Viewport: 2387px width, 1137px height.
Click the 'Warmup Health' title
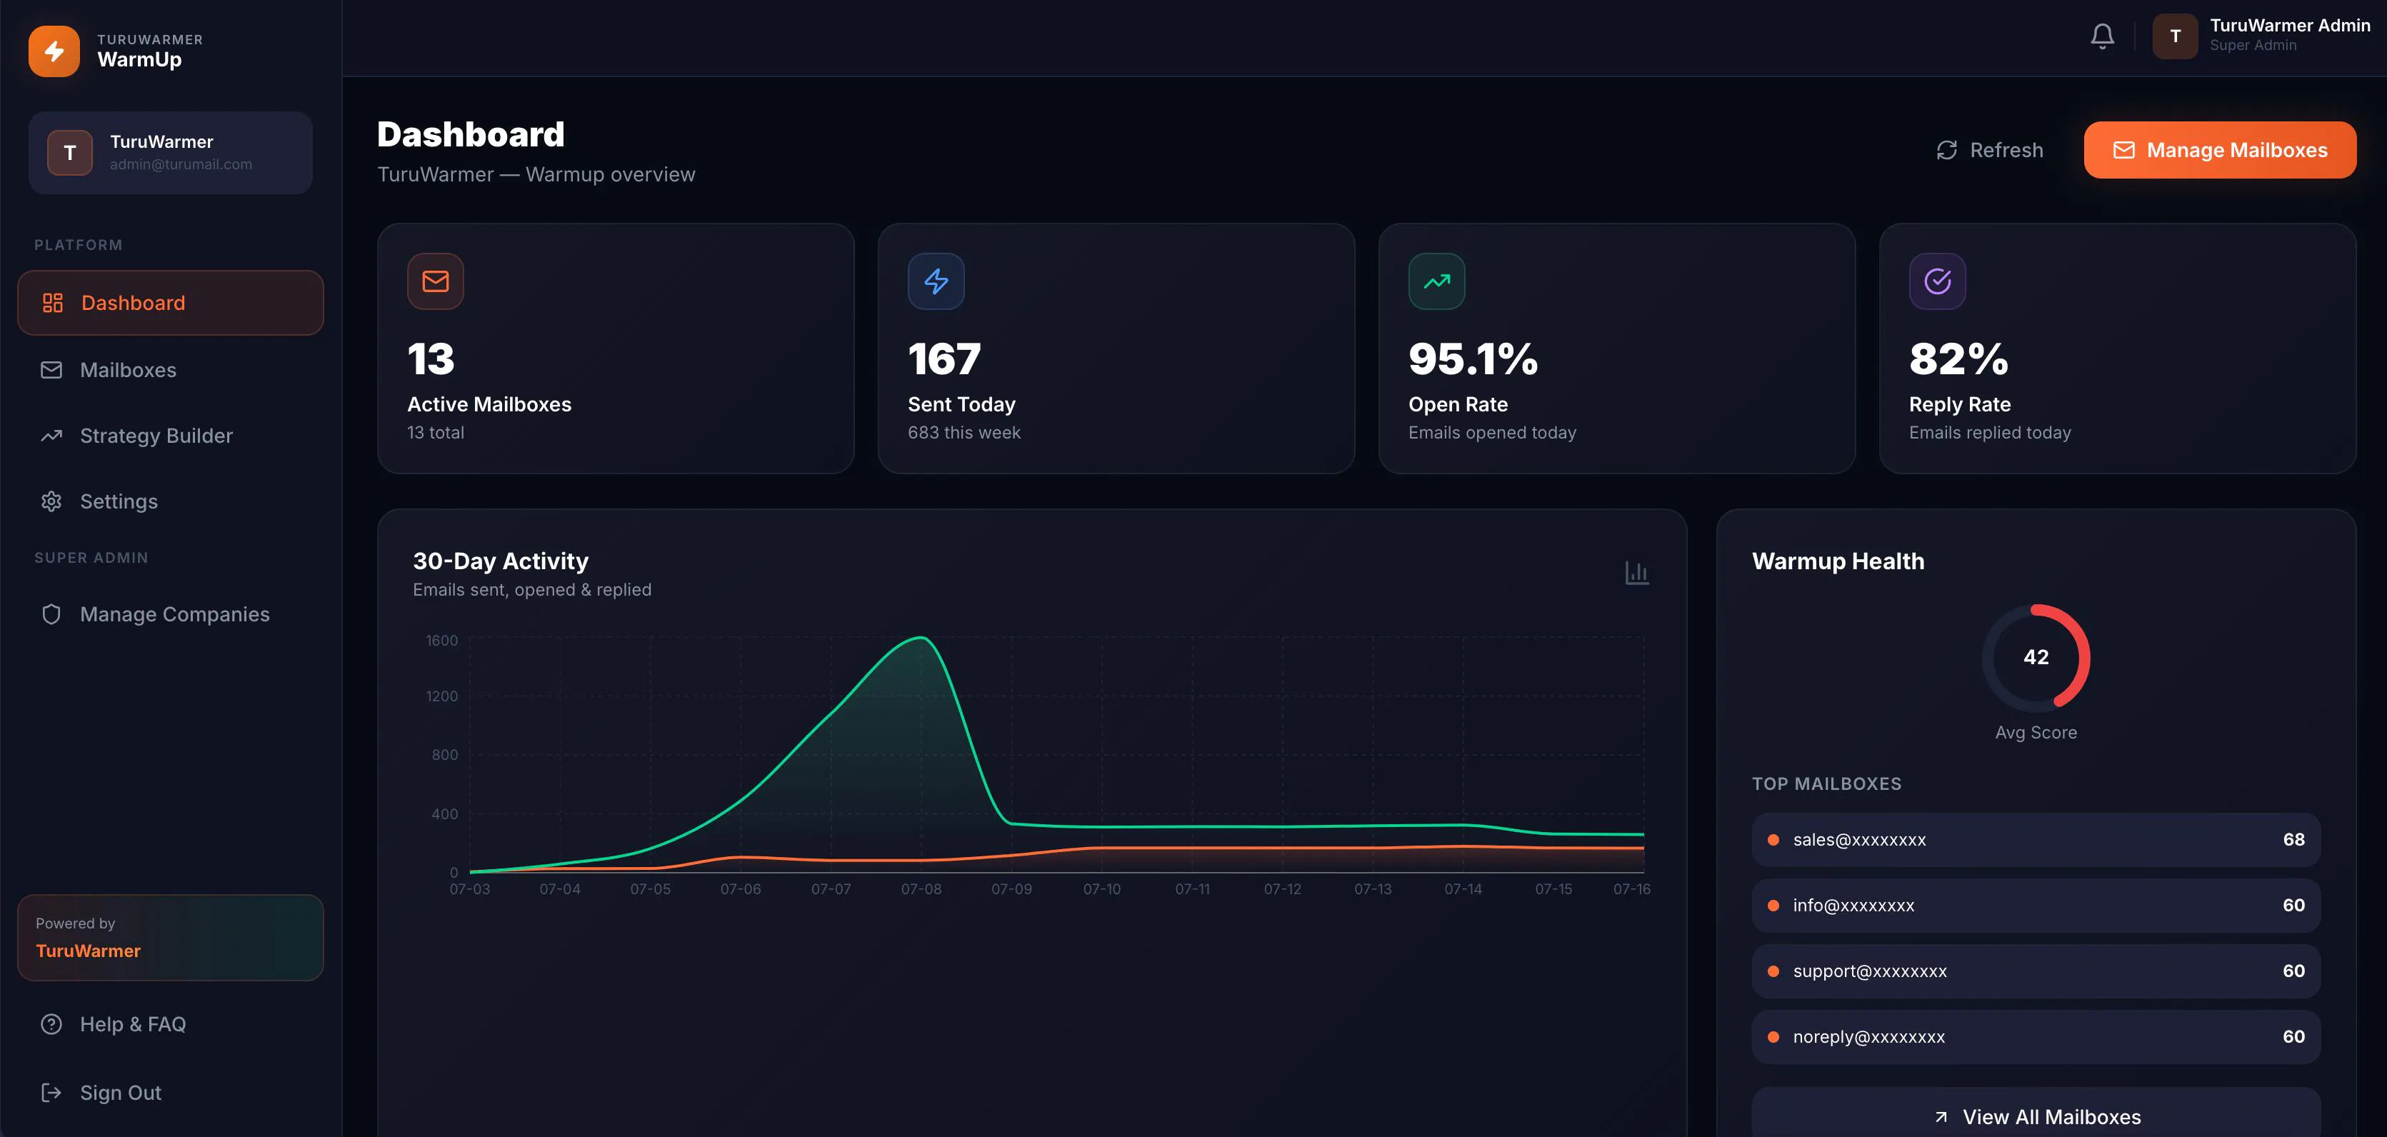pos(1838,561)
